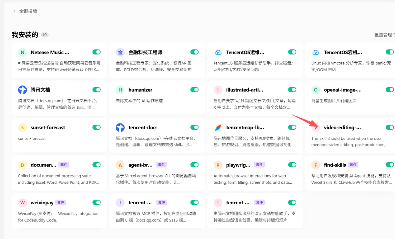Click the playwrig P icon
The image size is (395, 239).
pos(218,165)
